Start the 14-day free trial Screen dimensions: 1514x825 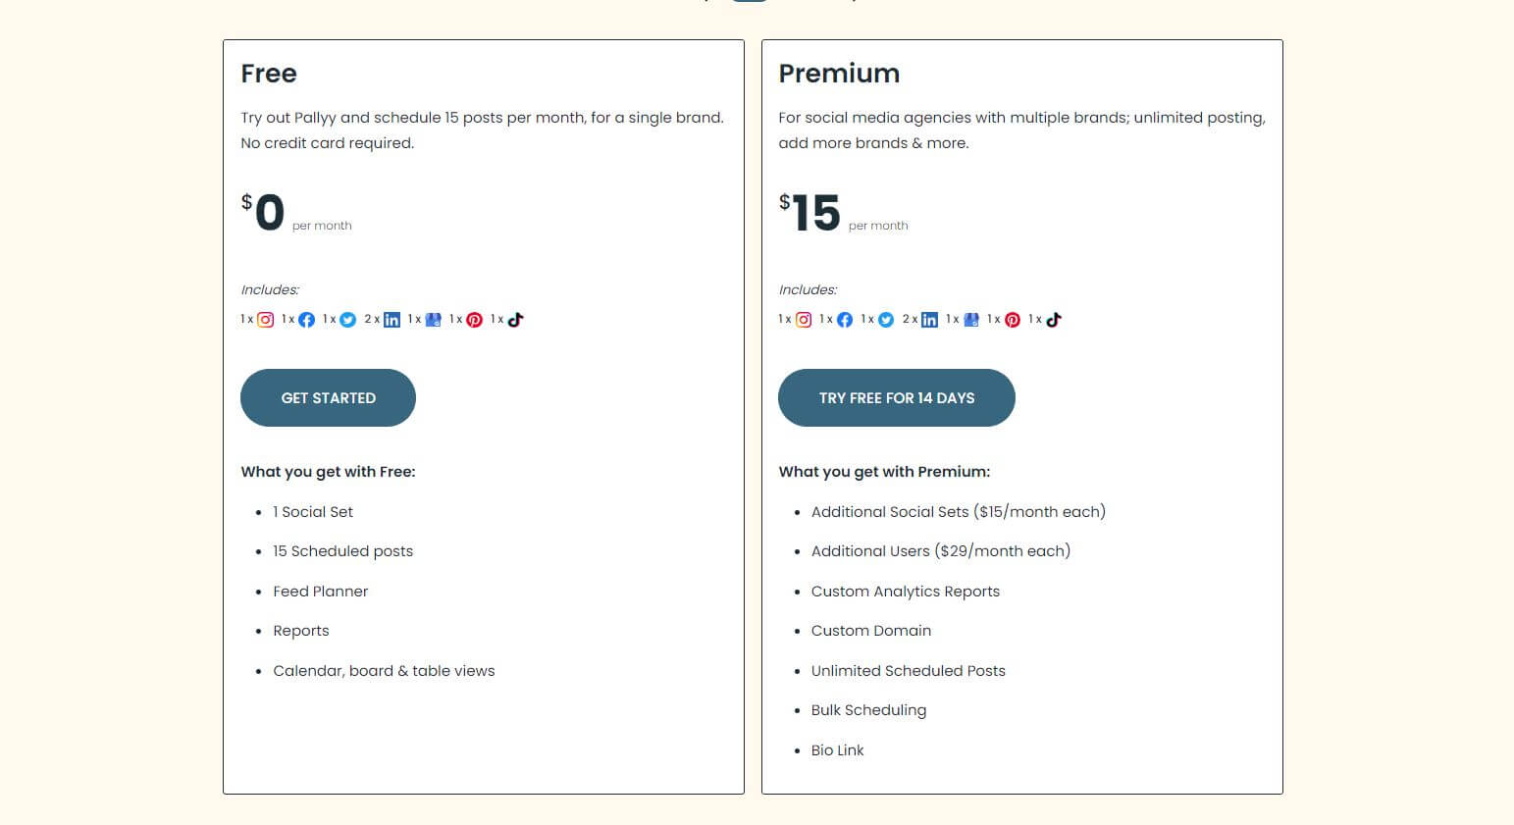click(x=896, y=398)
